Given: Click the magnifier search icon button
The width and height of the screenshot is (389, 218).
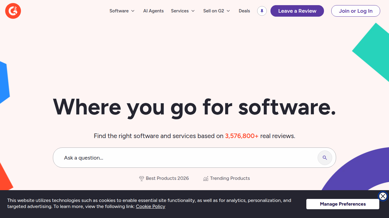Looking at the screenshot, I should coord(325,158).
